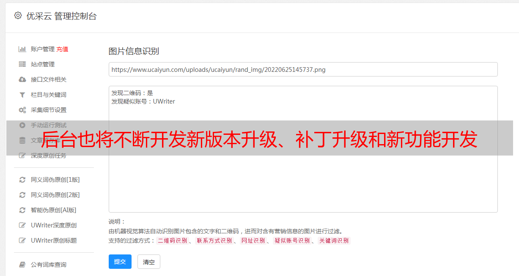
Task: Click the image URL input field
Action: pos(303,69)
